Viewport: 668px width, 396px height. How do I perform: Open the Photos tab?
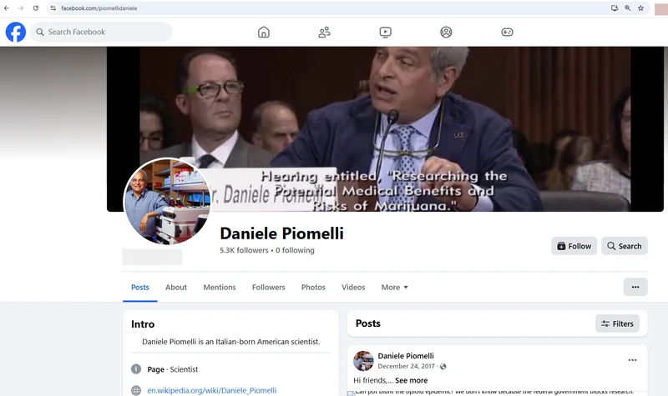coord(313,287)
